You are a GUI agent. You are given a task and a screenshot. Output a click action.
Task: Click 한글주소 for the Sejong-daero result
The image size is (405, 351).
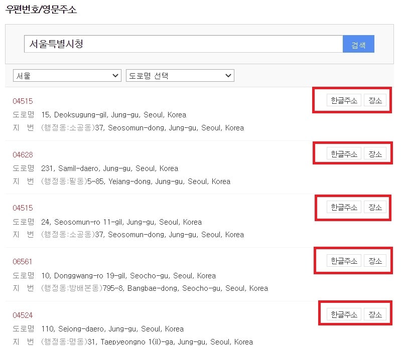tap(344, 314)
